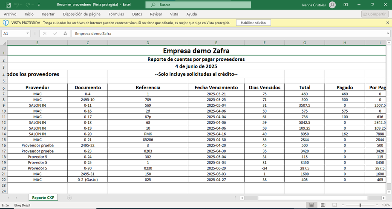Open the Vista ribbon tab
The width and height of the screenshot is (392, 209).
click(x=174, y=14)
